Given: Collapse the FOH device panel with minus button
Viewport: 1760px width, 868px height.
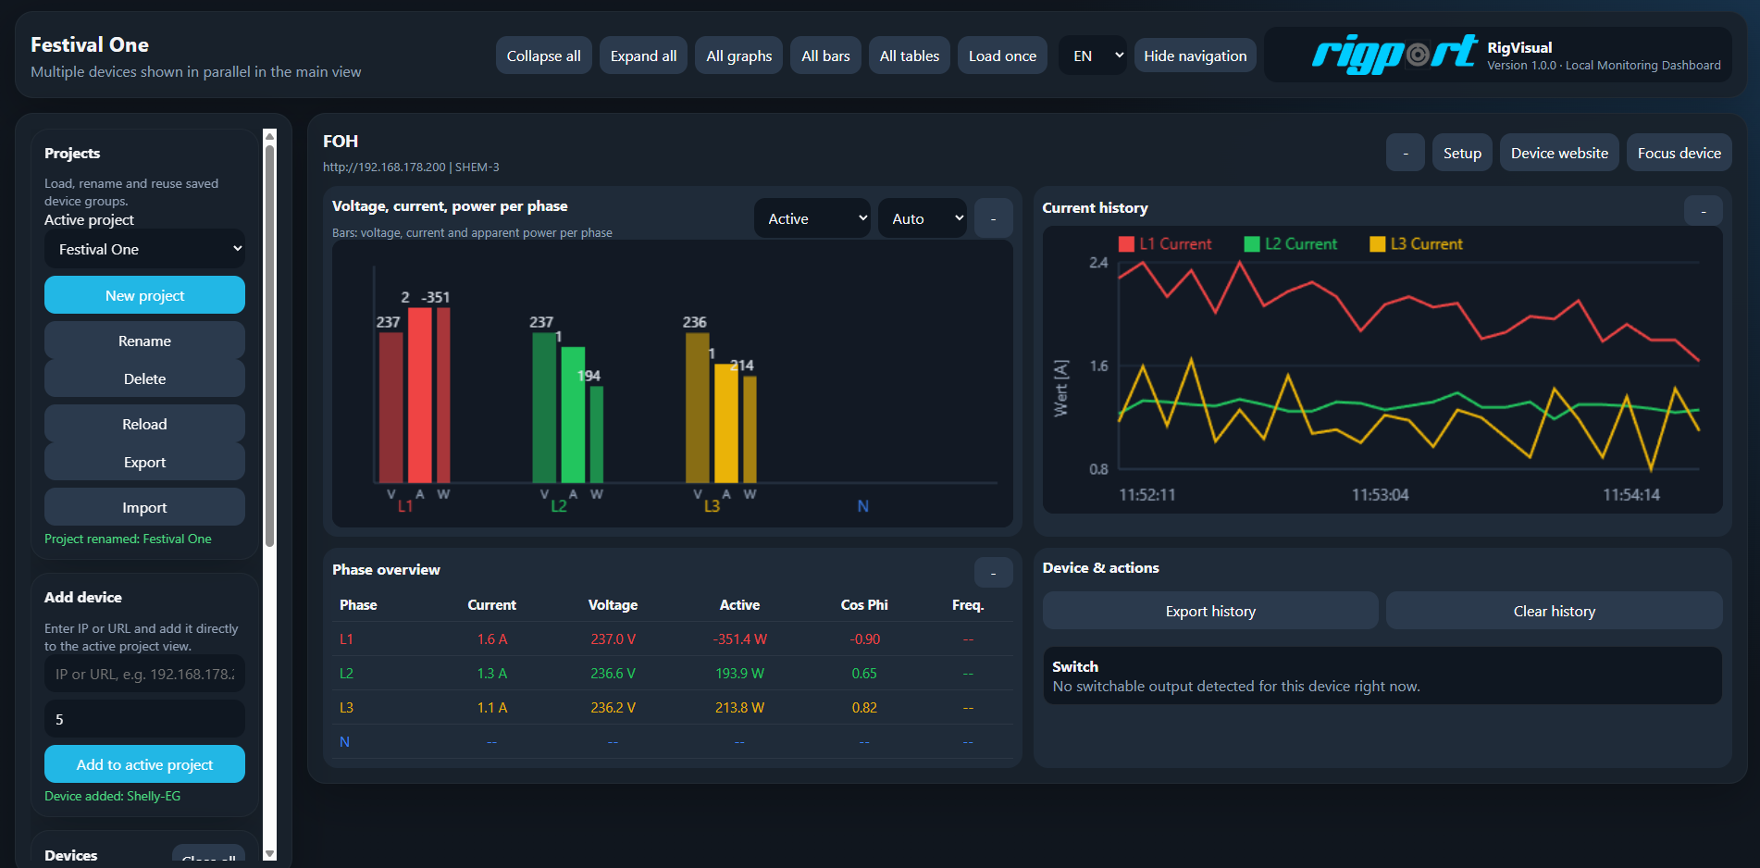Looking at the screenshot, I should (x=1405, y=153).
